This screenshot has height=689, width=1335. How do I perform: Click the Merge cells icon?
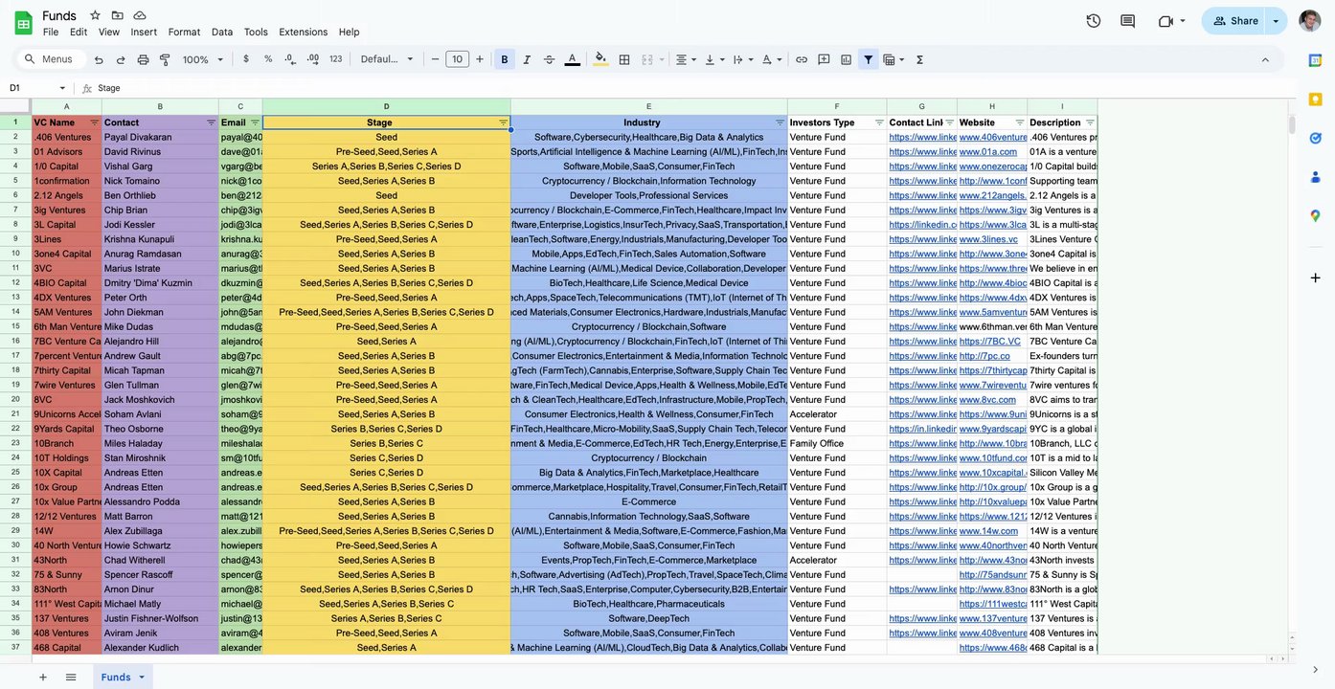[x=646, y=59]
